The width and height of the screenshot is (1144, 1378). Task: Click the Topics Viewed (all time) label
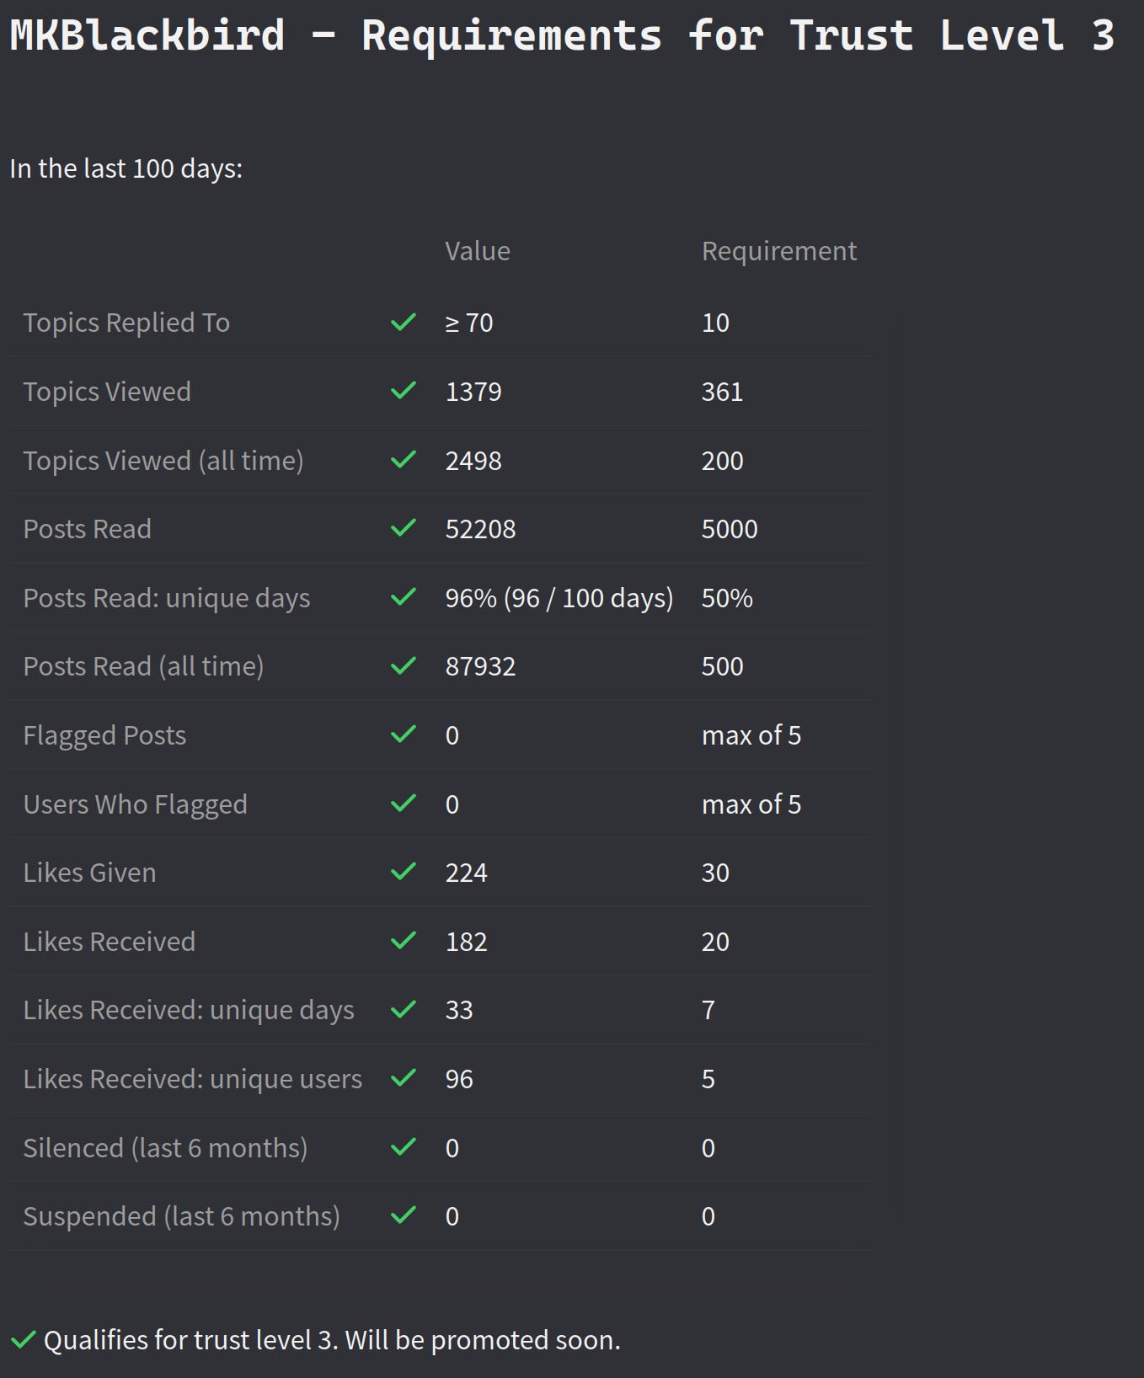[x=163, y=461]
